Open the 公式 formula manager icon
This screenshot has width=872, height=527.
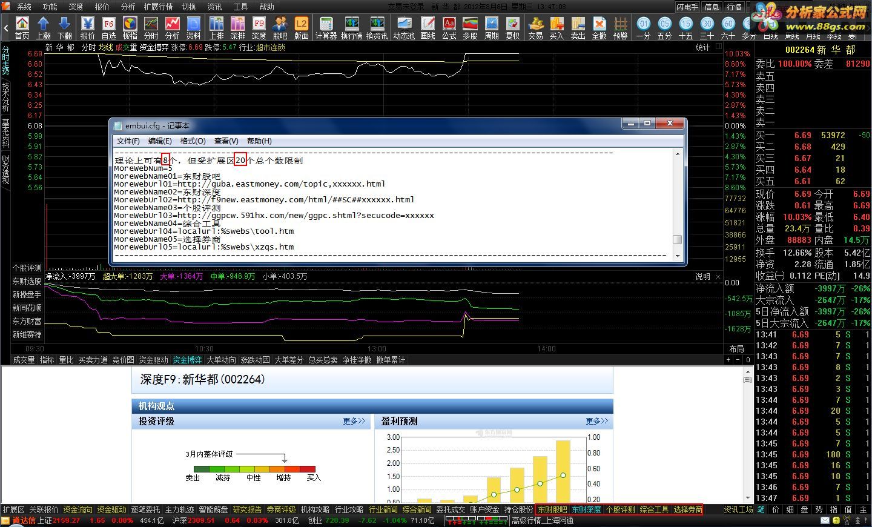(x=449, y=28)
